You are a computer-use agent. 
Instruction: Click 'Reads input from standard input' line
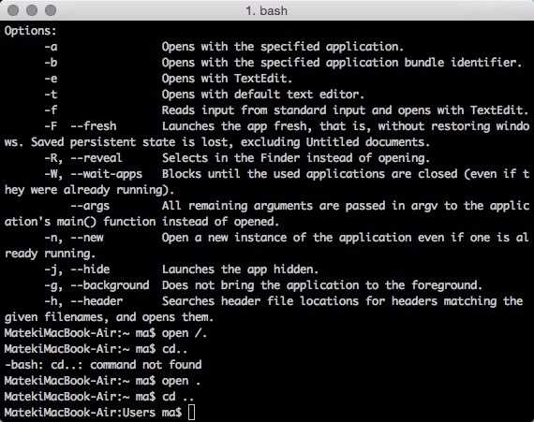point(346,110)
